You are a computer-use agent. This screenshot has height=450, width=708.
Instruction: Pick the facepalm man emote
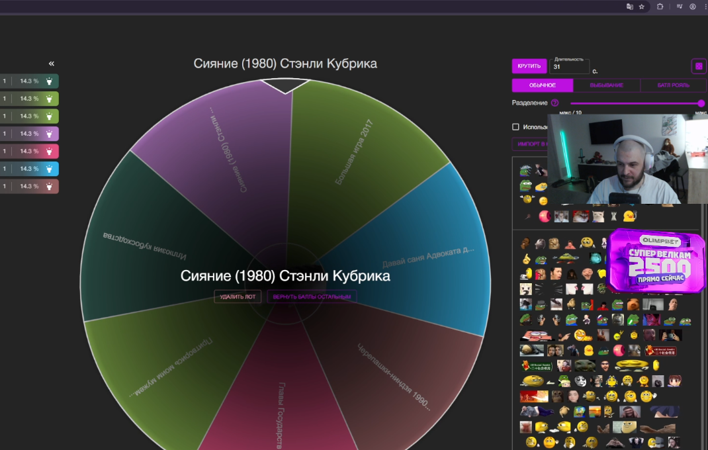(x=629, y=412)
